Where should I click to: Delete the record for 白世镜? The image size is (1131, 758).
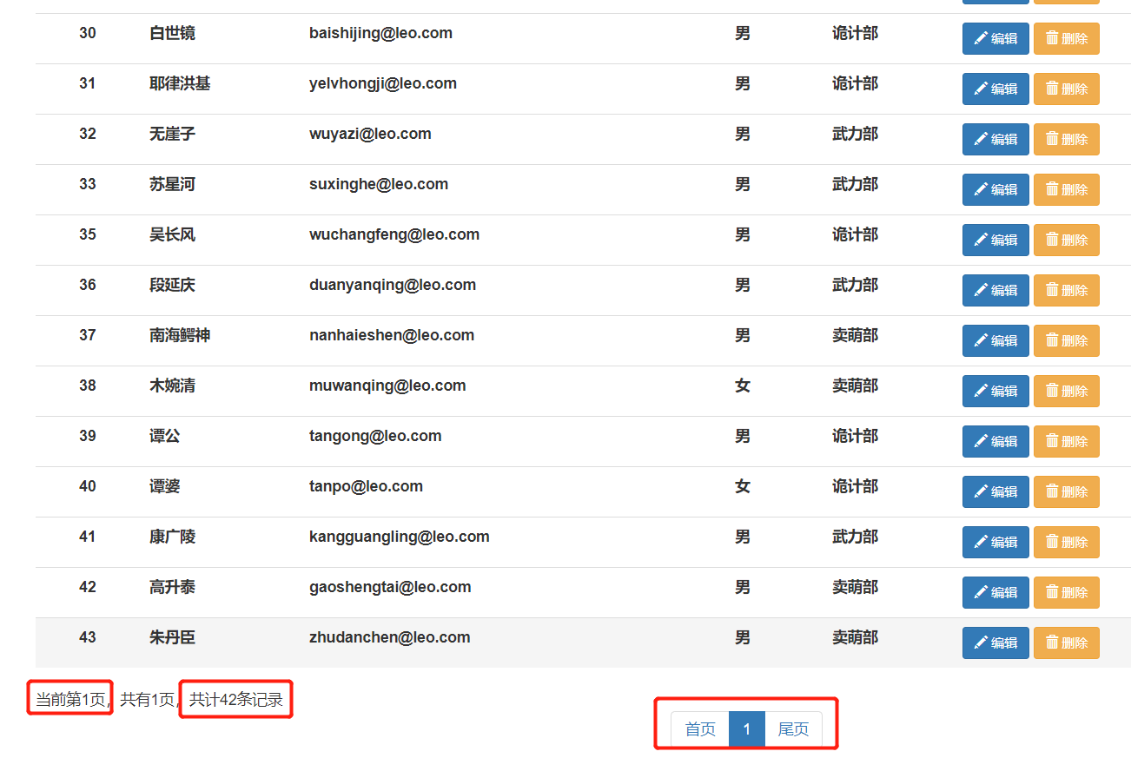click(x=1067, y=38)
